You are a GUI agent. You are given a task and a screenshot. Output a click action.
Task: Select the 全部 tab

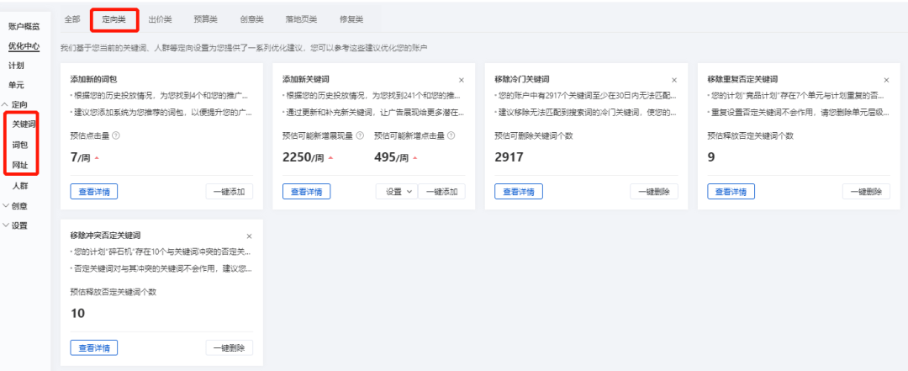click(72, 19)
